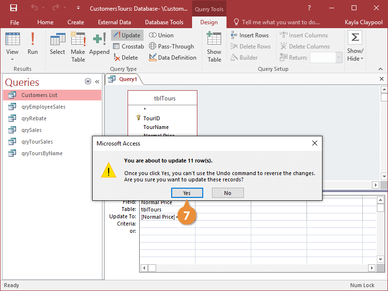388x291 pixels.
Task: Select the Design ribbon tab
Action: (209, 22)
